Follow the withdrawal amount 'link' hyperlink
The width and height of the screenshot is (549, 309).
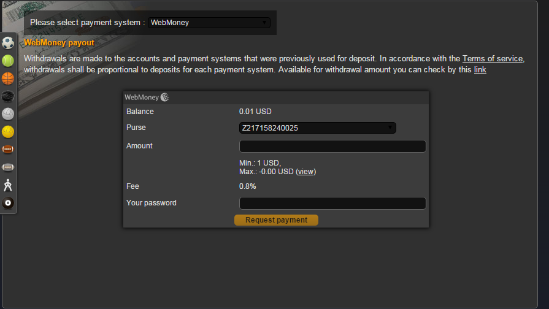click(480, 70)
